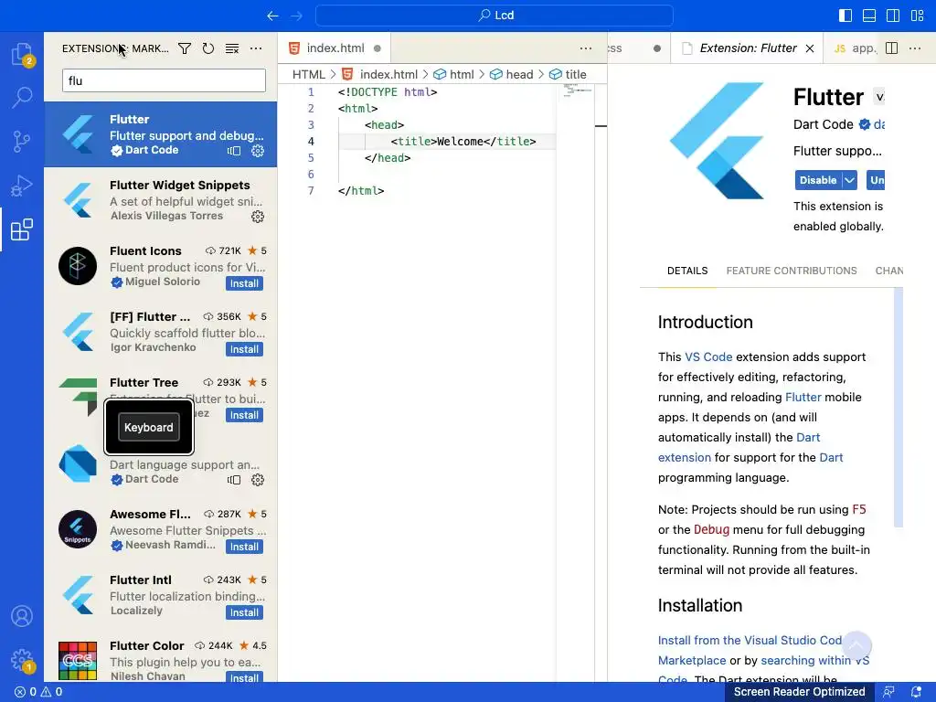Go back with the navigation arrow
Viewport: 936px width, 702px height.
(272, 16)
